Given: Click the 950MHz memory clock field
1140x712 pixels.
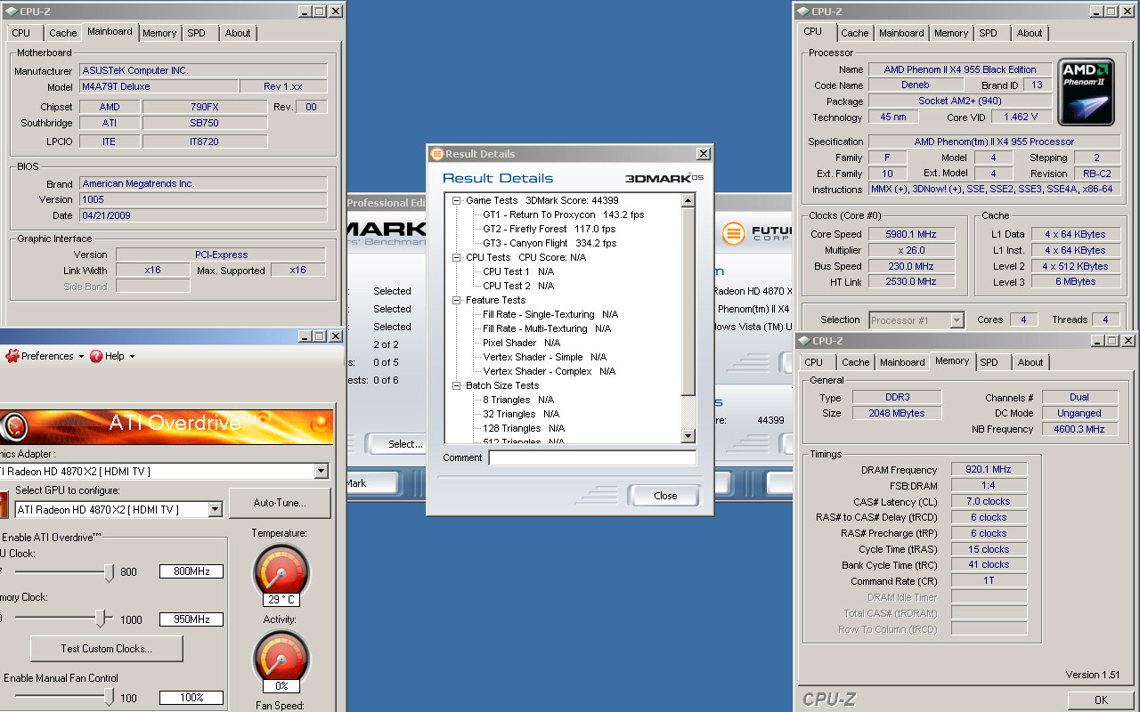Looking at the screenshot, I should point(191,619).
